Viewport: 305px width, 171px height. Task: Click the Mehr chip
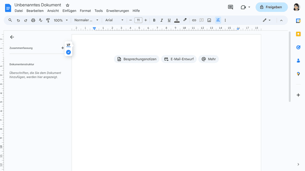pyautogui.click(x=208, y=59)
